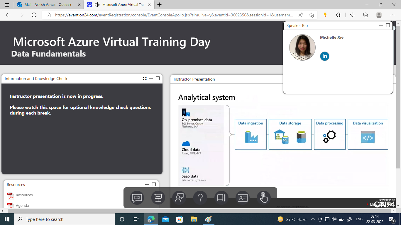Screen dimensions: 413x225
Task: Minimize the Information and Knowledge Check panel
Action: [x=151, y=79]
